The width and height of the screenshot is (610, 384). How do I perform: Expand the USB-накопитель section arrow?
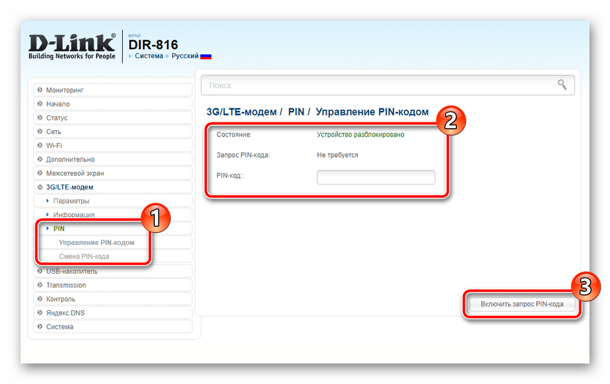tap(40, 271)
